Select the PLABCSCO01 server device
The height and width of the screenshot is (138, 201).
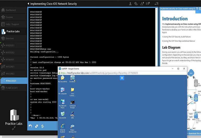pos(14,88)
